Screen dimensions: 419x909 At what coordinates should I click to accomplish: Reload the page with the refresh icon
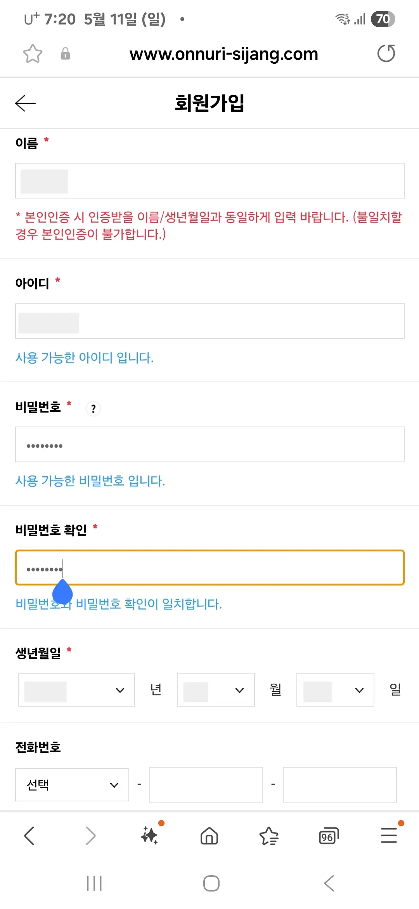386,54
